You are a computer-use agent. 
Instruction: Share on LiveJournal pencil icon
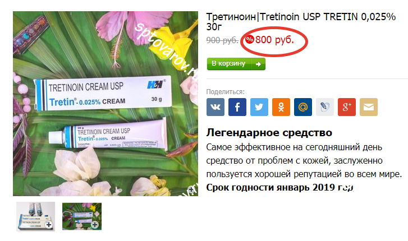click(x=325, y=107)
